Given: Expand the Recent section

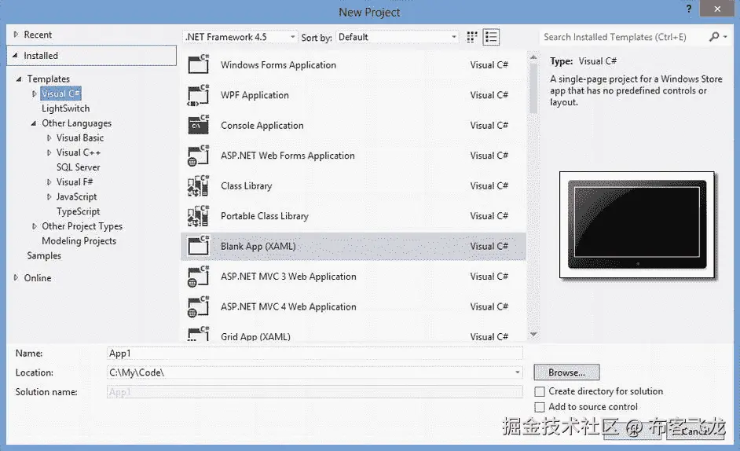Looking at the screenshot, I should coord(16,35).
